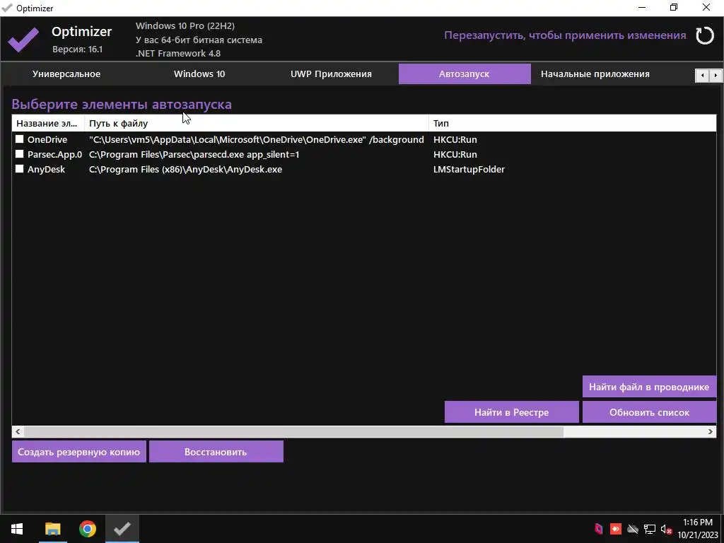Click the Найти в Реестре button
Viewport: 724px width, 543px height.
(x=512, y=412)
